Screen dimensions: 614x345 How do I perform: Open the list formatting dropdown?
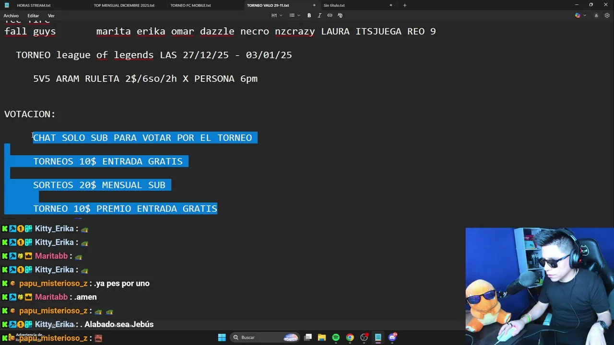(295, 15)
